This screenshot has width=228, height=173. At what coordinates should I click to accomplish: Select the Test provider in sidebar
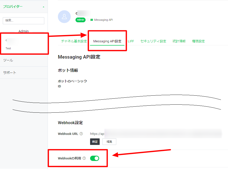(8, 48)
